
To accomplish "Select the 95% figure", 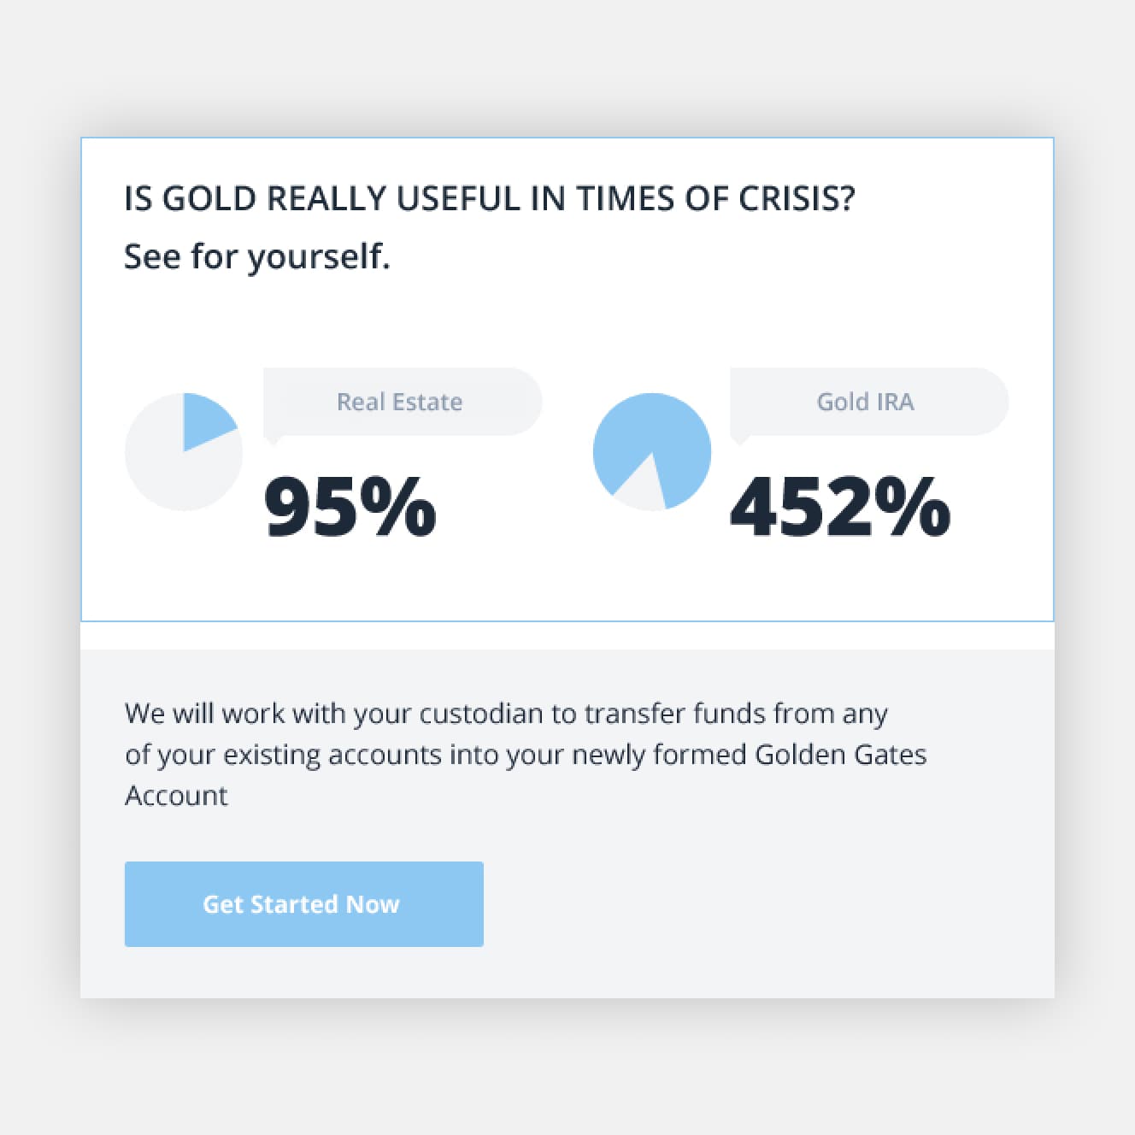I will tap(350, 507).
